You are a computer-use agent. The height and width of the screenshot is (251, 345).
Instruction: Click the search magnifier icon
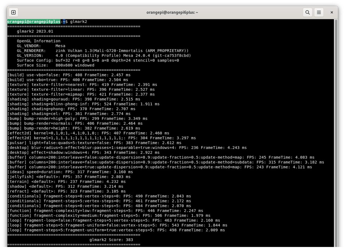pyautogui.click(x=307, y=12)
